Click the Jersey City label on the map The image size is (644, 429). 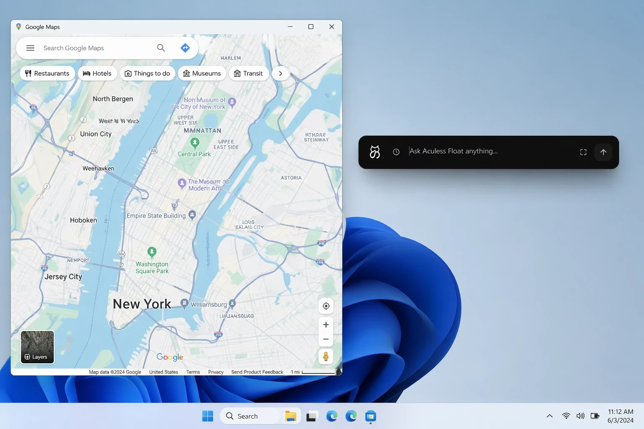(63, 277)
